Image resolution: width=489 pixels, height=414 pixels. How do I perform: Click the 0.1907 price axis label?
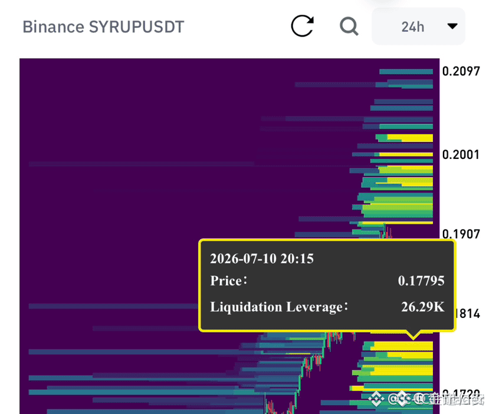[461, 234]
